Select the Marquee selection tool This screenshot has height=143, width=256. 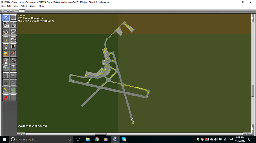(13, 17)
